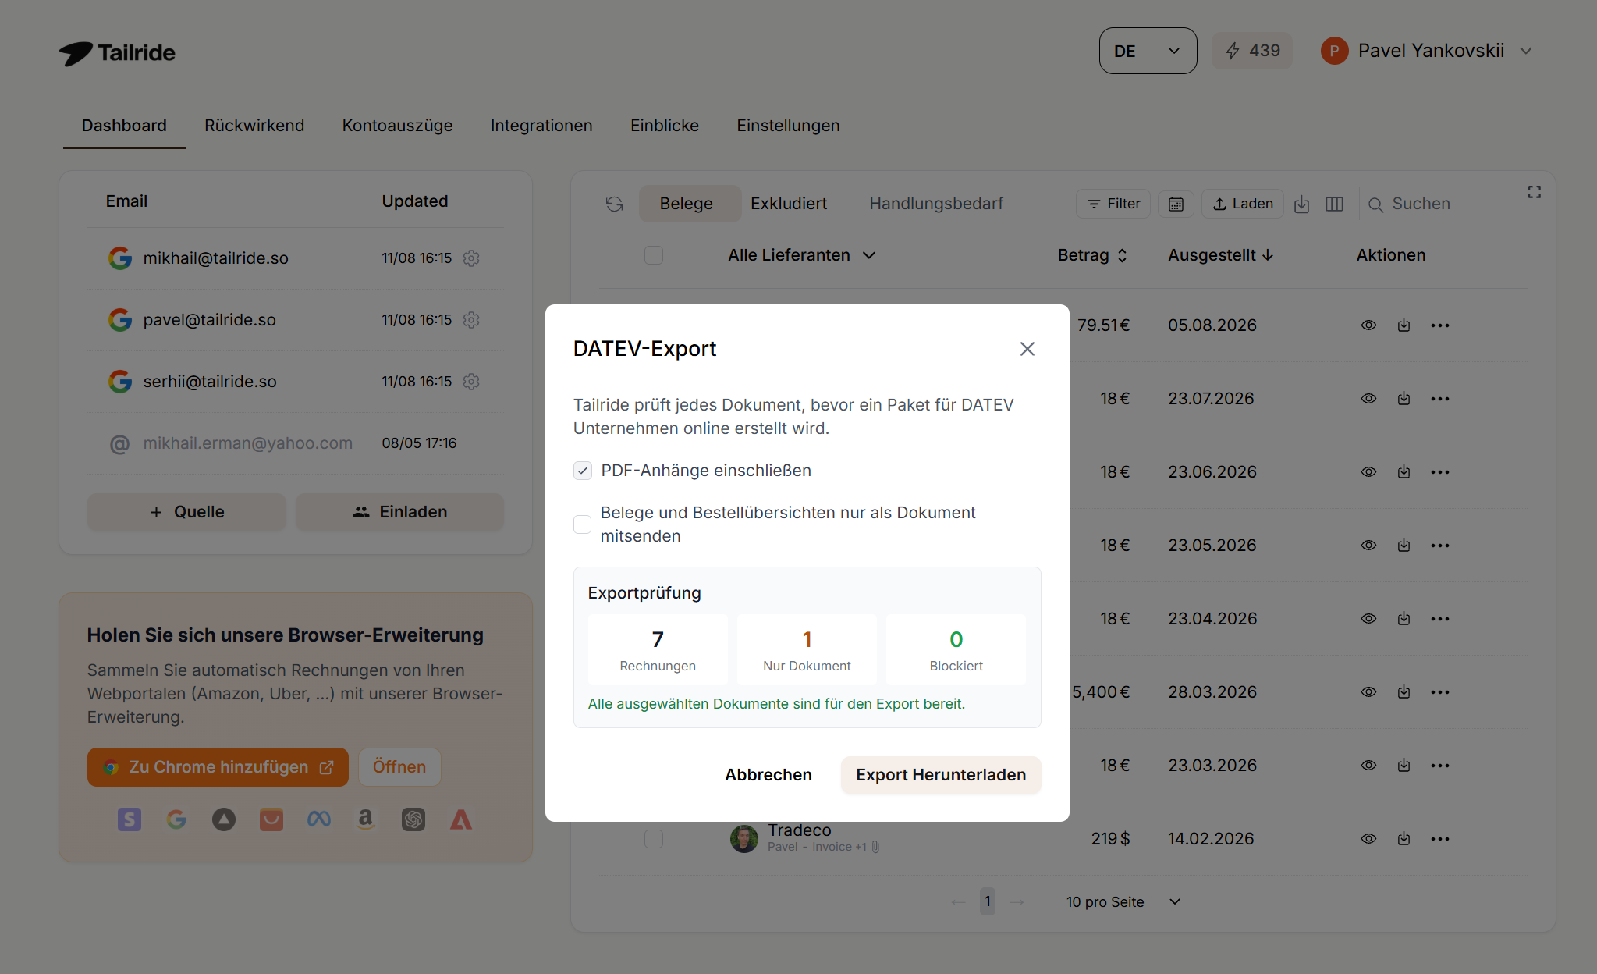
Task: Open the Filter options
Action: click(1113, 204)
